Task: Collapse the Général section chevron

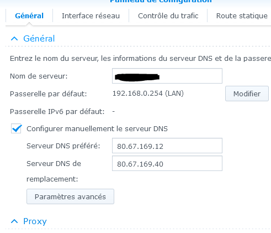Action: pyautogui.click(x=14, y=39)
